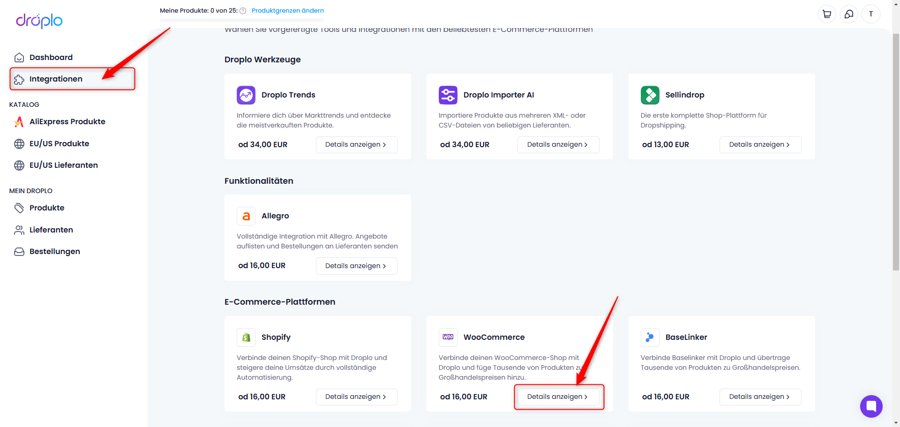The image size is (900, 427).
Task: Click the product limit progress bar
Action: (x=242, y=20)
